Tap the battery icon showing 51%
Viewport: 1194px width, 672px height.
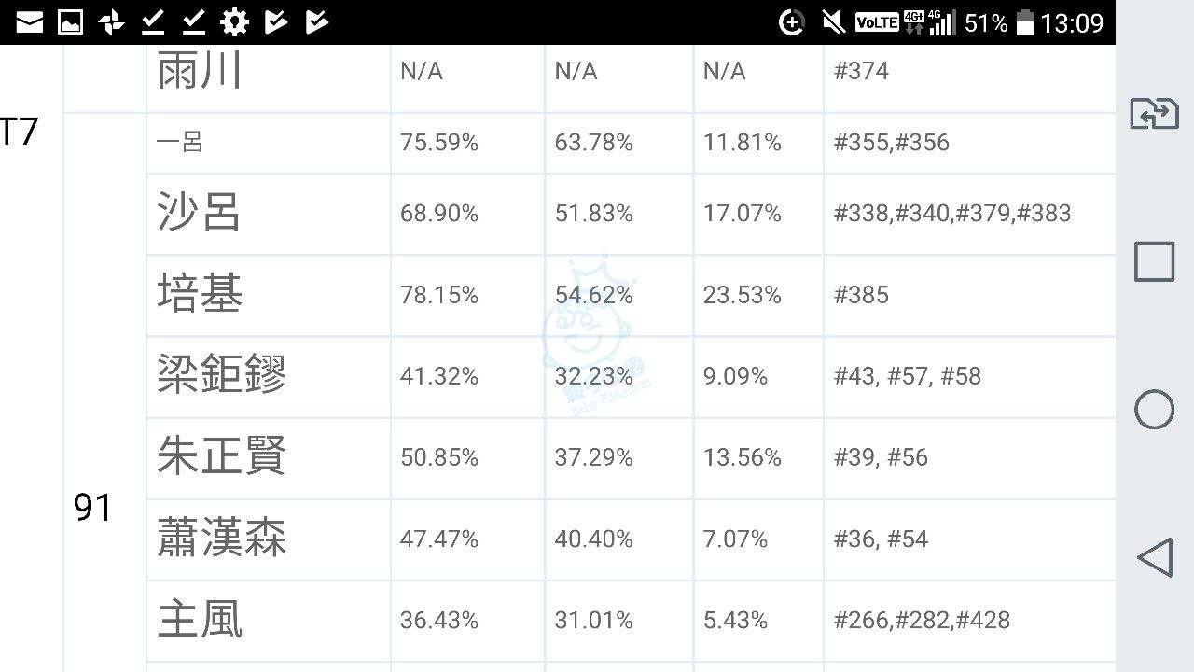pyautogui.click(x=1025, y=22)
